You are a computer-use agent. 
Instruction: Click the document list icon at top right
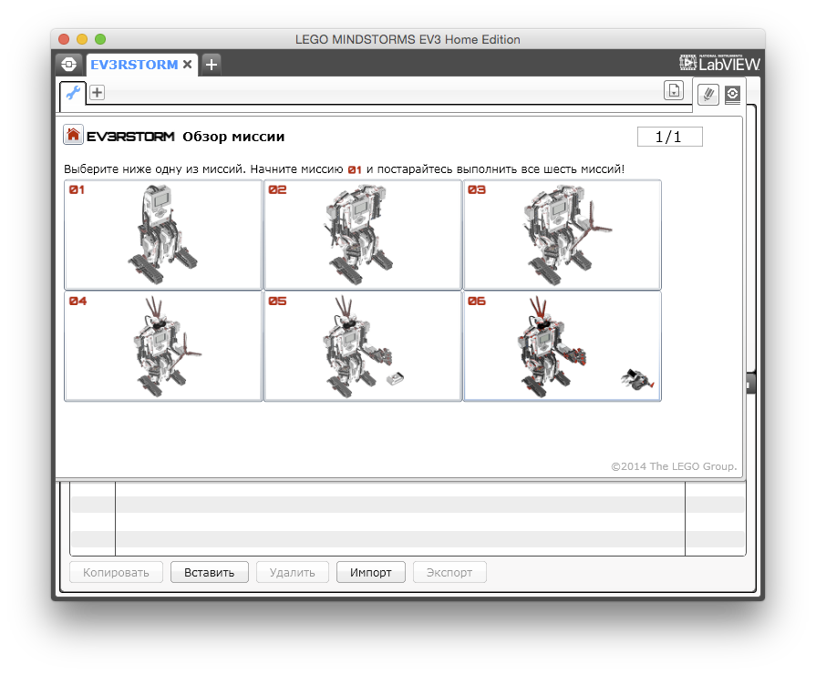(x=674, y=90)
